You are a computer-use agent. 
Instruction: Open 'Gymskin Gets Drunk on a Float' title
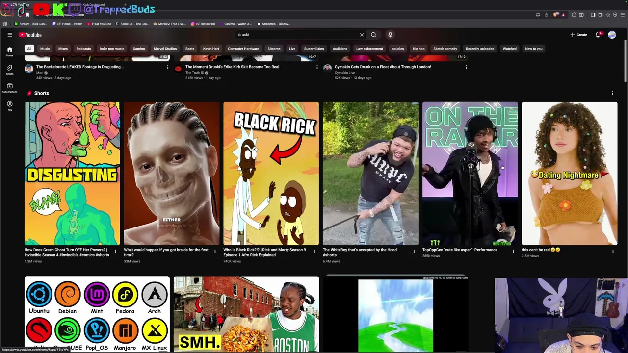pyautogui.click(x=383, y=67)
